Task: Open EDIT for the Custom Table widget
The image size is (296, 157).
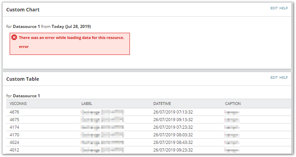Action: (x=274, y=78)
